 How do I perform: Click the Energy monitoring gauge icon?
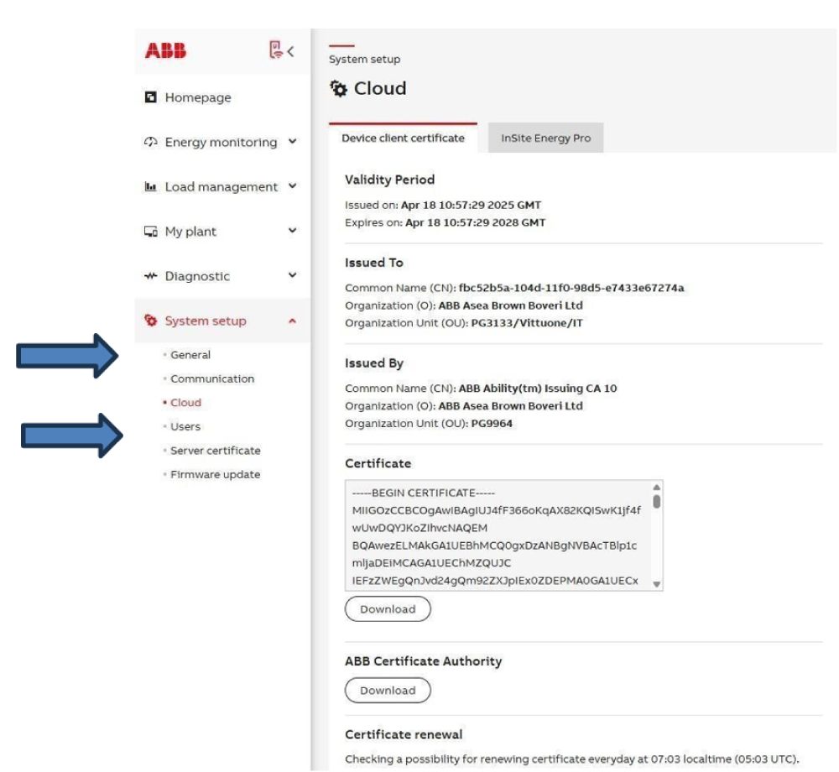[151, 142]
